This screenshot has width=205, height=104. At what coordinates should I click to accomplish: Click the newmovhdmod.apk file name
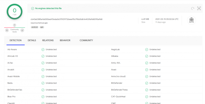click(x=39, y=23)
